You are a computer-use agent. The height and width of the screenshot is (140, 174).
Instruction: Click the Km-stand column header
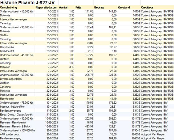click(x=124, y=7)
